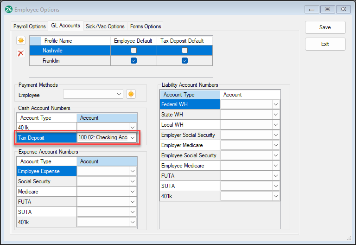Go to the Forms Options tab

146,26
